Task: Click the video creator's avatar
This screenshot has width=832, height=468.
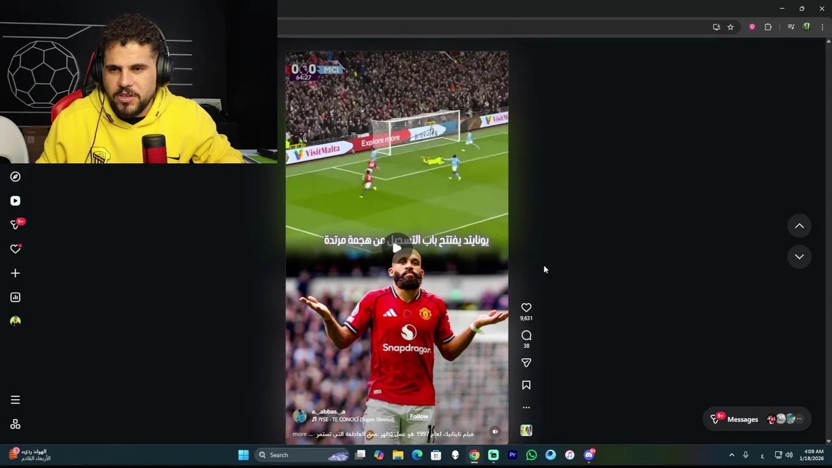Action: tap(300, 416)
